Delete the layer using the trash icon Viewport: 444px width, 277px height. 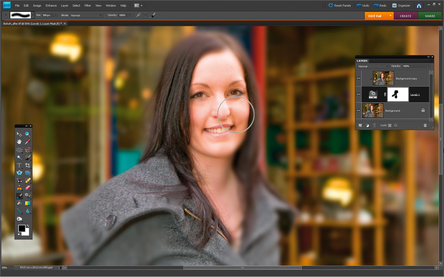[425, 126]
